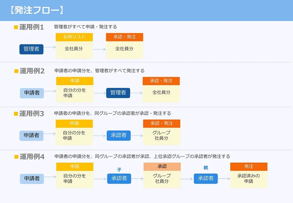The height and width of the screenshot is (203, 293).
Task: Select the 子 承認者 box in 運用例4
Action: (119, 178)
